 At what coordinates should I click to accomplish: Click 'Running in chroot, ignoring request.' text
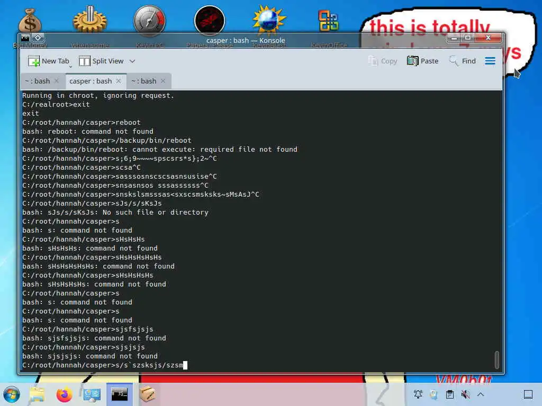click(x=98, y=96)
